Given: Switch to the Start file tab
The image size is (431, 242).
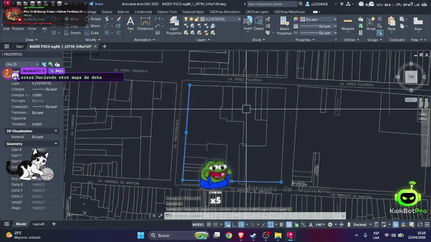Looking at the screenshot, I should [x=20, y=46].
